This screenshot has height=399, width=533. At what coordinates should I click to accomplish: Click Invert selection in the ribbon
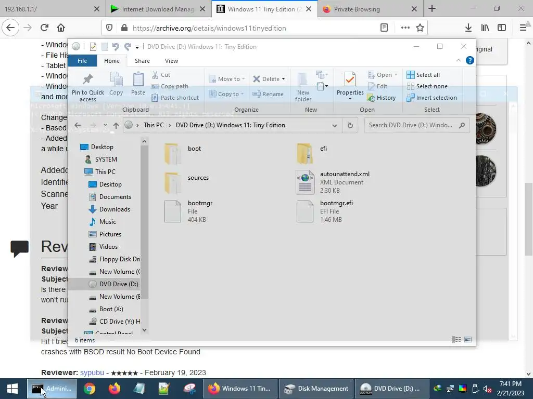[432, 98]
